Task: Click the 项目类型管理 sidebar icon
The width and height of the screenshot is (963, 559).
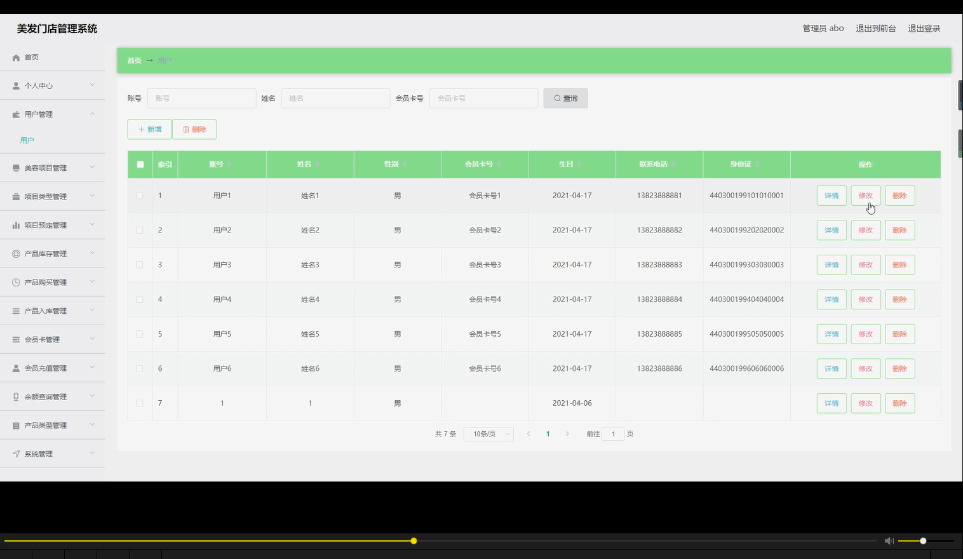Action: 16,196
